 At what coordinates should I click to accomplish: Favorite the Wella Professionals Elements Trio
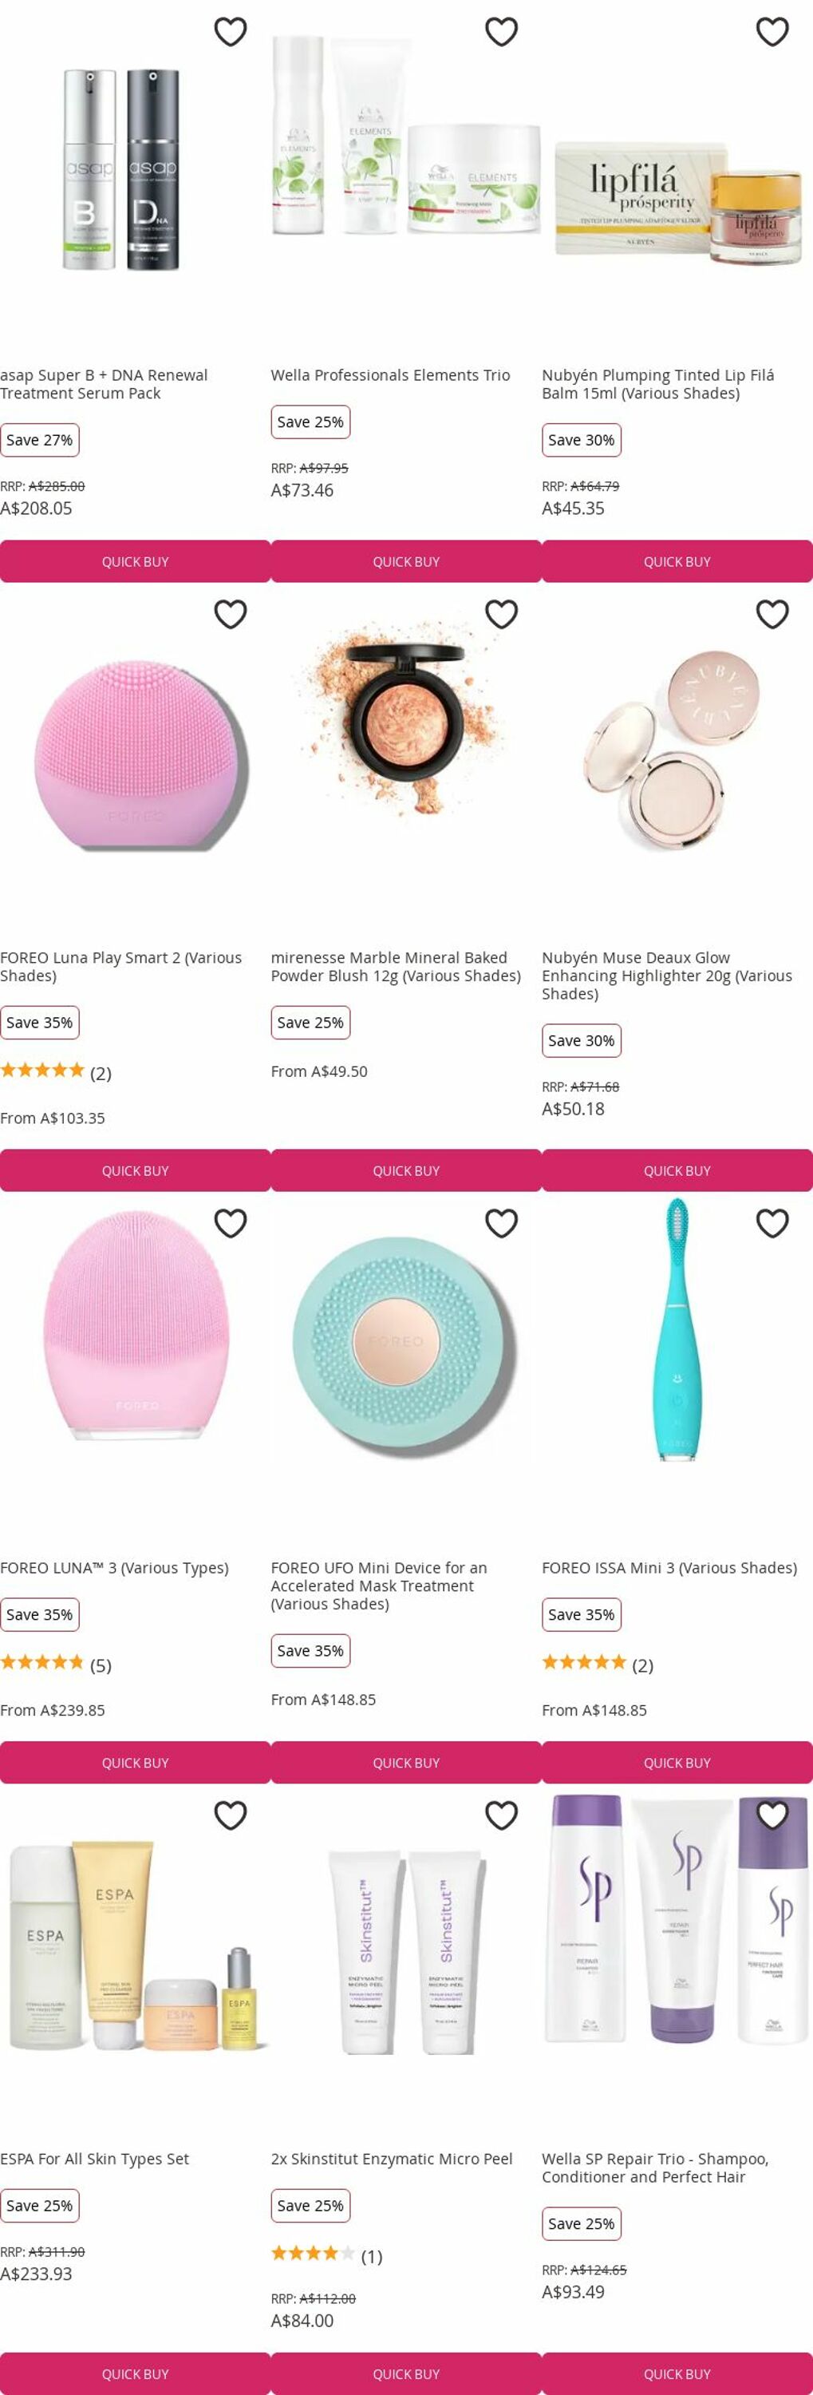tap(502, 32)
